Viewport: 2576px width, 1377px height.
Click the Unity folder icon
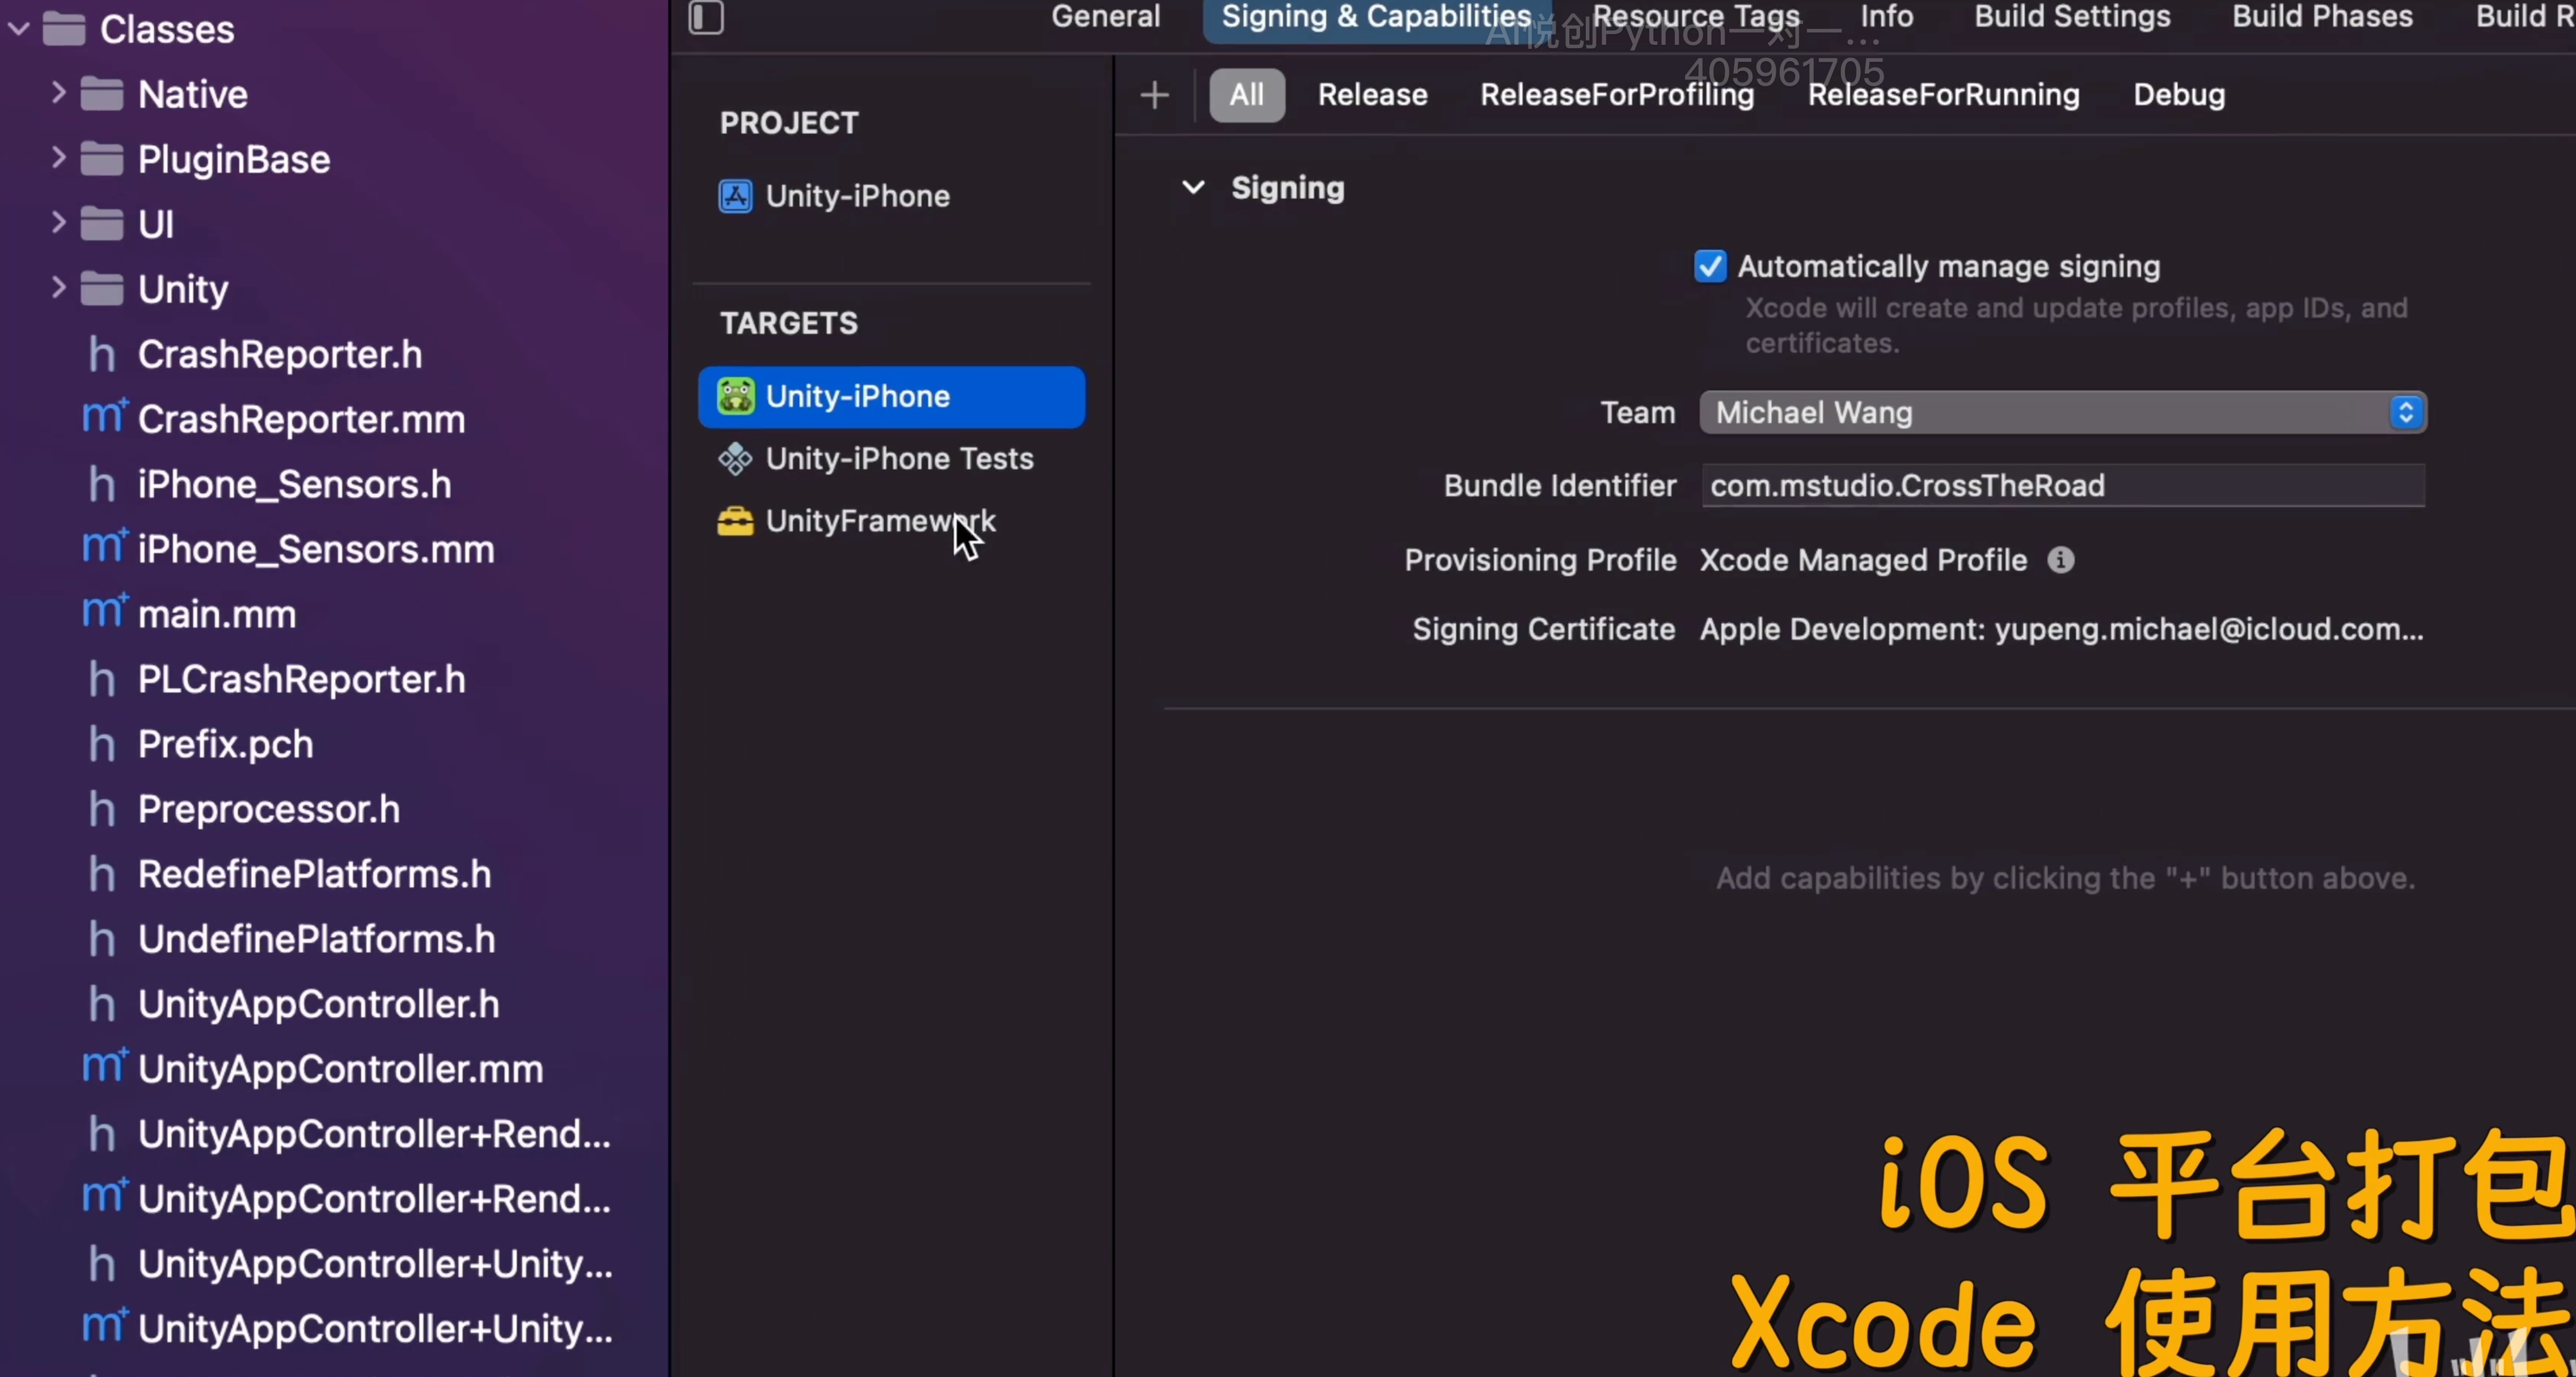(102, 289)
